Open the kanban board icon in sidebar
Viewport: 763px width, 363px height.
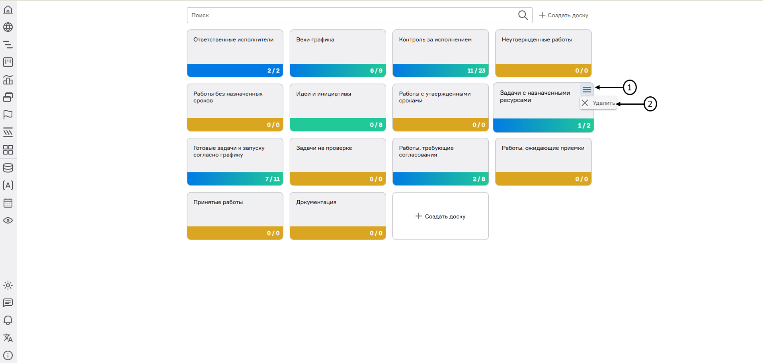point(8,62)
